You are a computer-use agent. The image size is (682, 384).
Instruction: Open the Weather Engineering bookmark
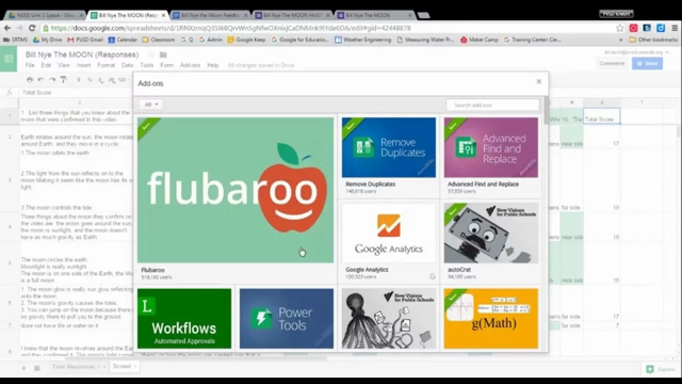coord(363,39)
